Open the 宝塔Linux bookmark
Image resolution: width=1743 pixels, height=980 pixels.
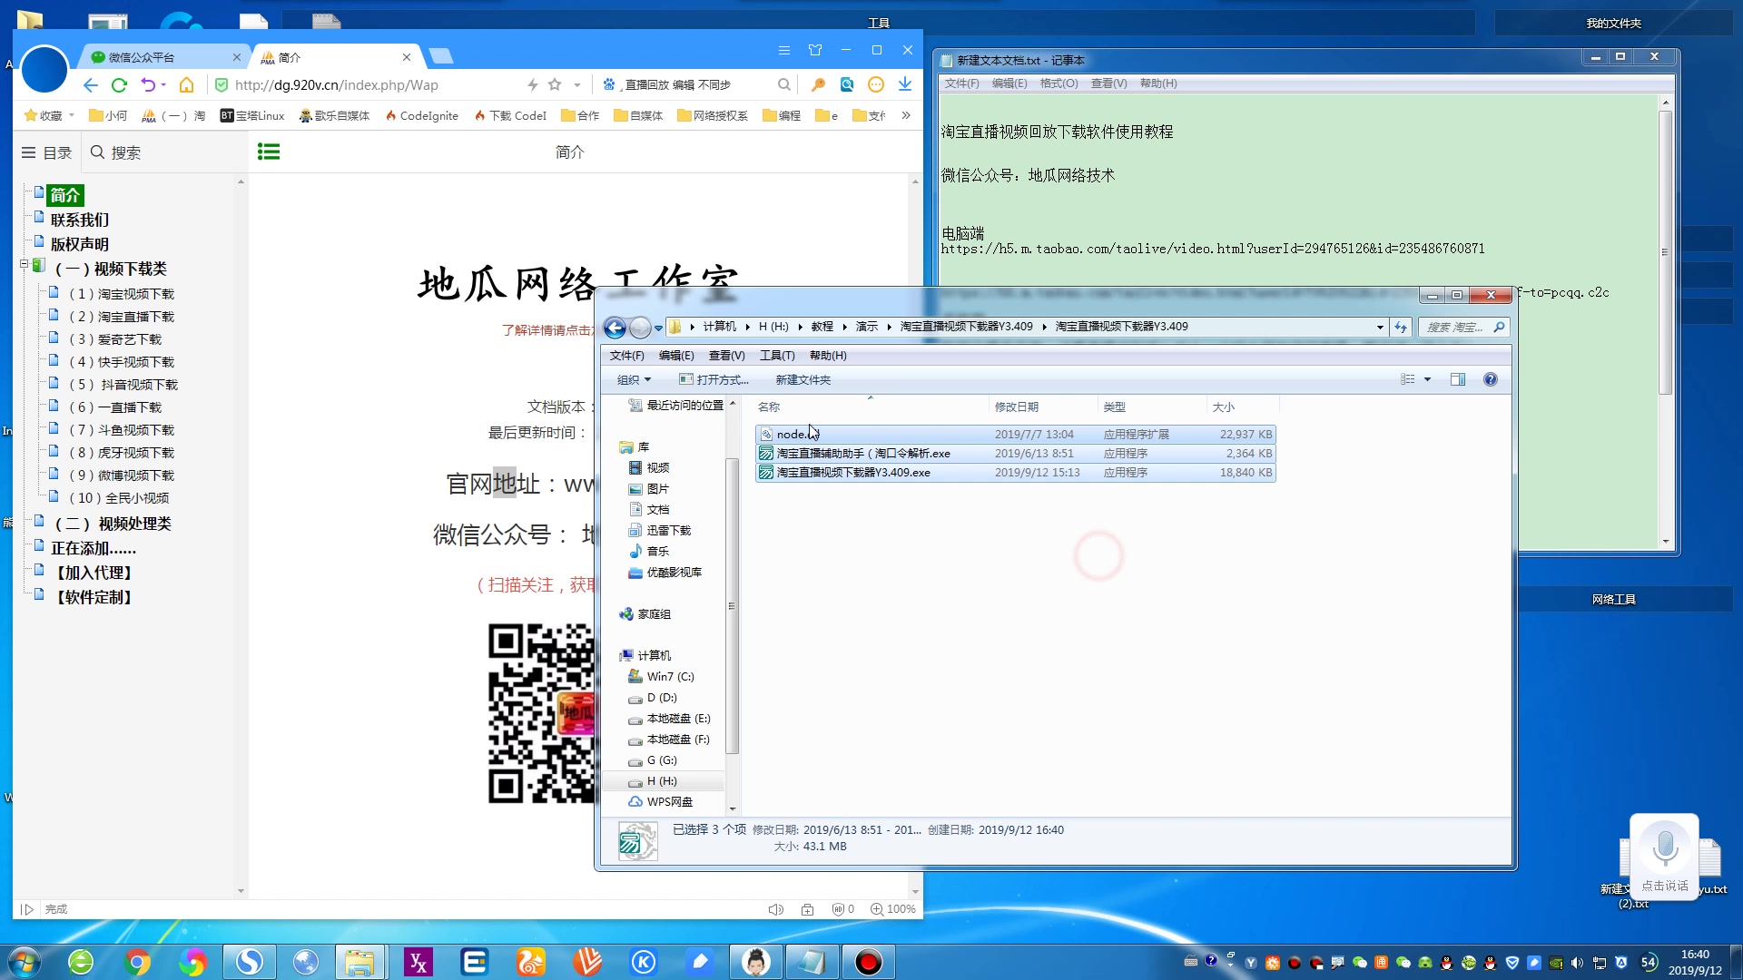(x=252, y=115)
